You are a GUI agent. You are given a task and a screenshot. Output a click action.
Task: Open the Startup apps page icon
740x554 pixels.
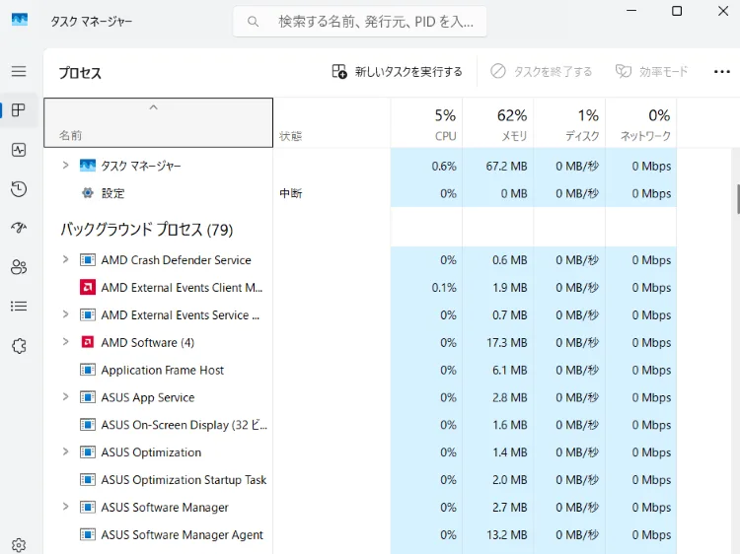click(x=19, y=228)
